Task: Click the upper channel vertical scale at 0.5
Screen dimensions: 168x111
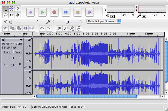Action: click(x=29, y=46)
